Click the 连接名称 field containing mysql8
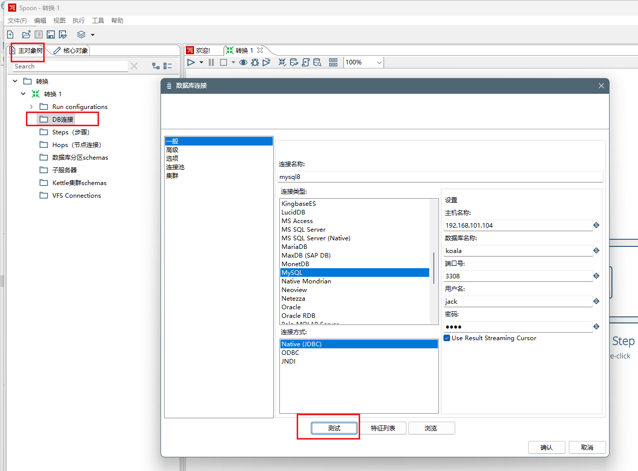 coord(440,177)
